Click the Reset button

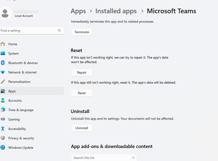(x=81, y=93)
